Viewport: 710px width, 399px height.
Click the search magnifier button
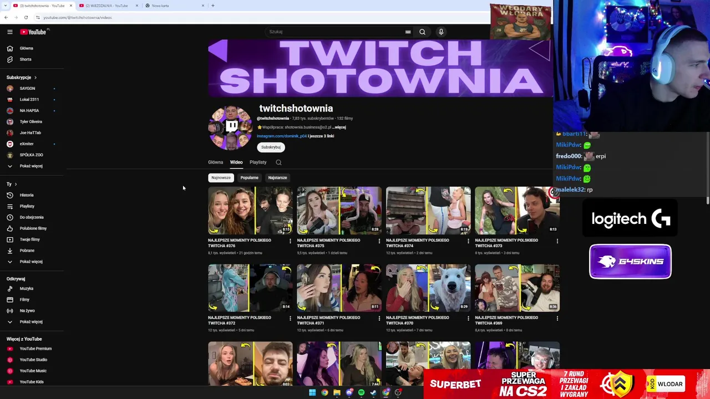[422, 32]
